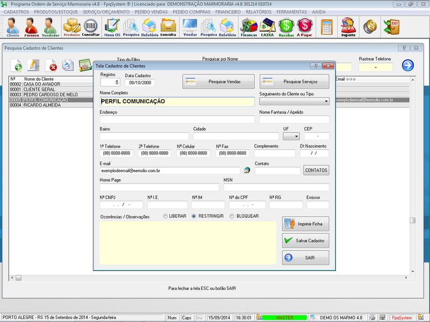Click into the Endereço input field
This screenshot has width=430, height=322.
coord(177,119)
